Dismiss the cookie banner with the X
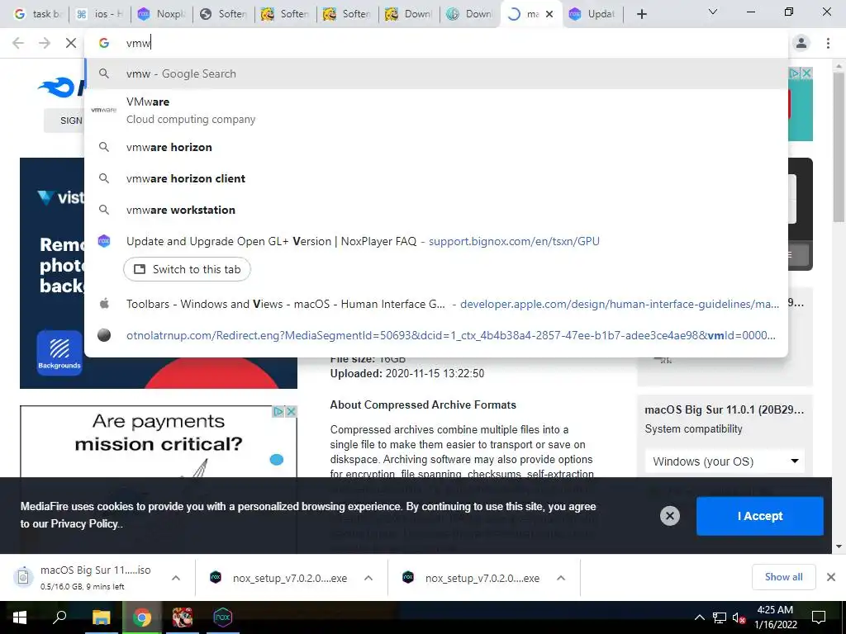 [669, 516]
